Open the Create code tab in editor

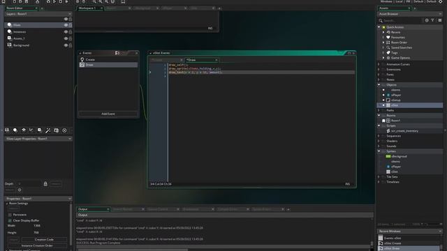pyautogui.click(x=166, y=60)
